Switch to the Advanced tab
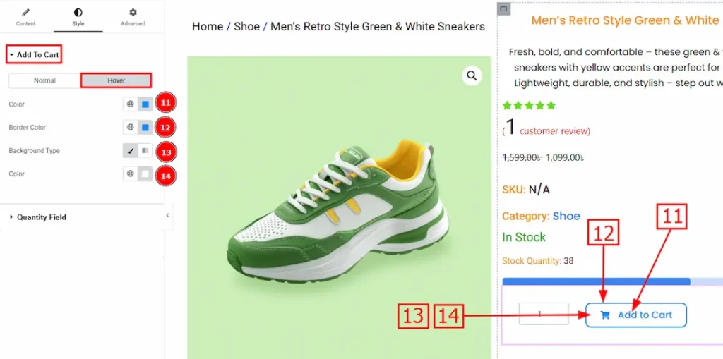 click(133, 17)
